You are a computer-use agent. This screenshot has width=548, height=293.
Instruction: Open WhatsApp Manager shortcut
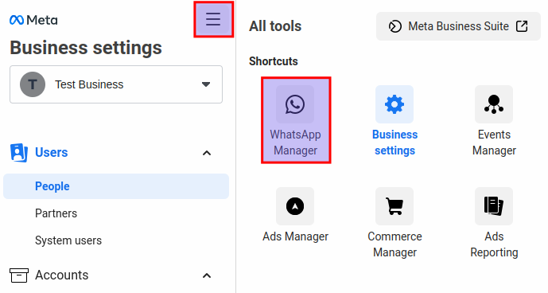point(296,120)
